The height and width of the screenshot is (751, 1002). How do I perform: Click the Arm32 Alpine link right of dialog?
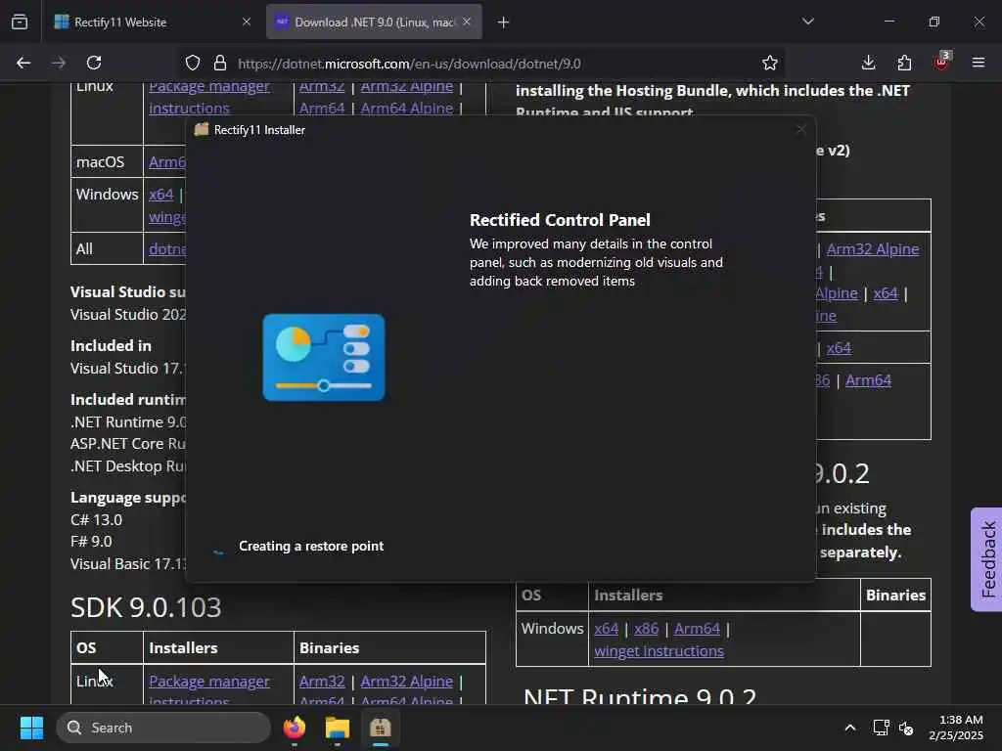tap(873, 249)
